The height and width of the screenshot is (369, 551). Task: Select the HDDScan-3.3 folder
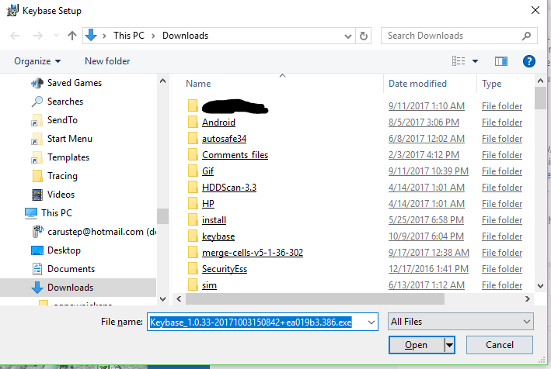(228, 187)
